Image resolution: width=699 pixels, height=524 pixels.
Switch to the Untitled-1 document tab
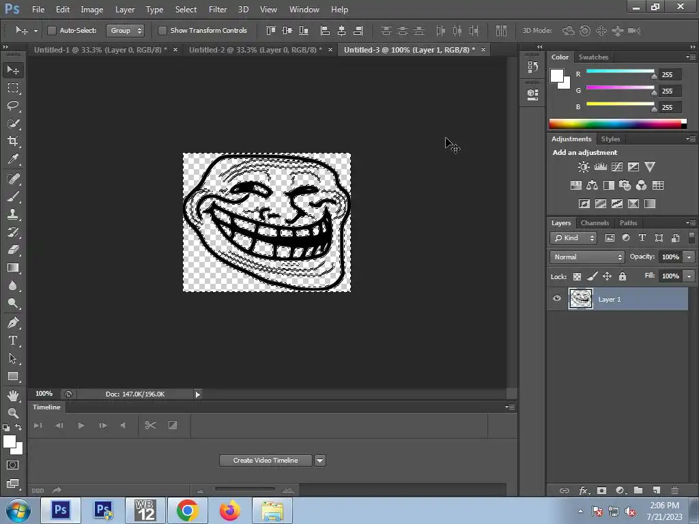[x=100, y=50]
